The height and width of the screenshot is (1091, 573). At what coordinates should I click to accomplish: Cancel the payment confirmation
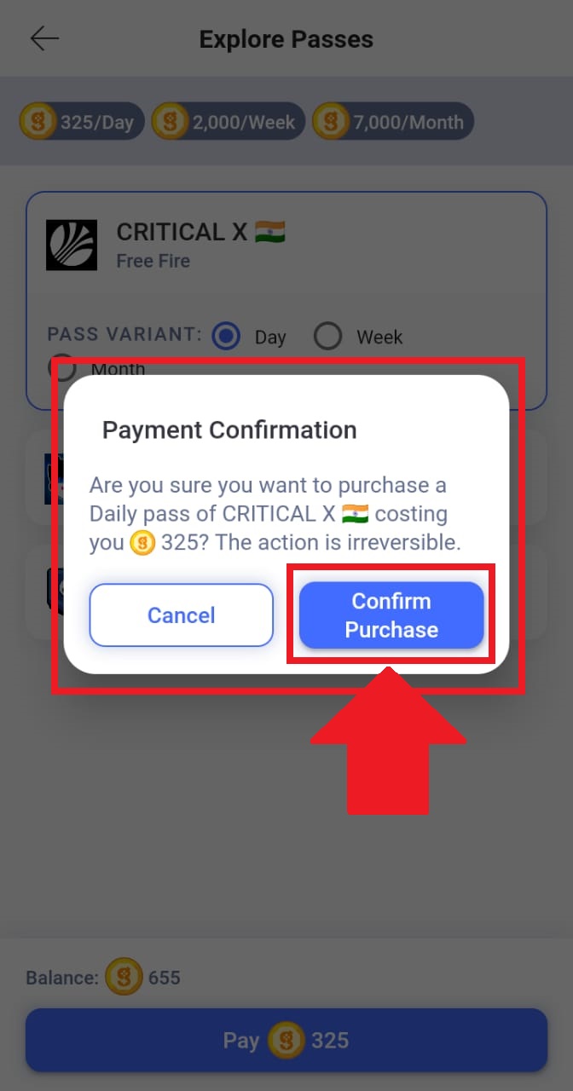pyautogui.click(x=182, y=615)
